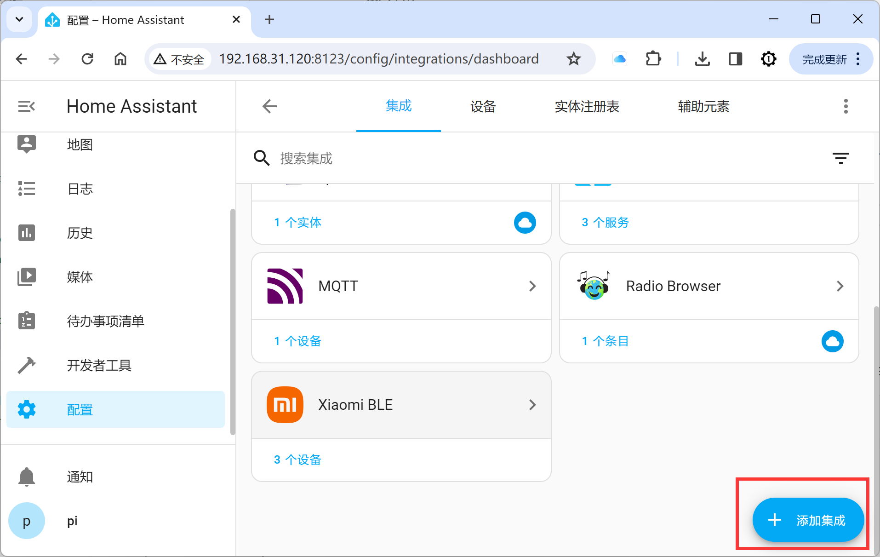Bookmark this page with the star icon
The height and width of the screenshot is (557, 880).
[573, 59]
